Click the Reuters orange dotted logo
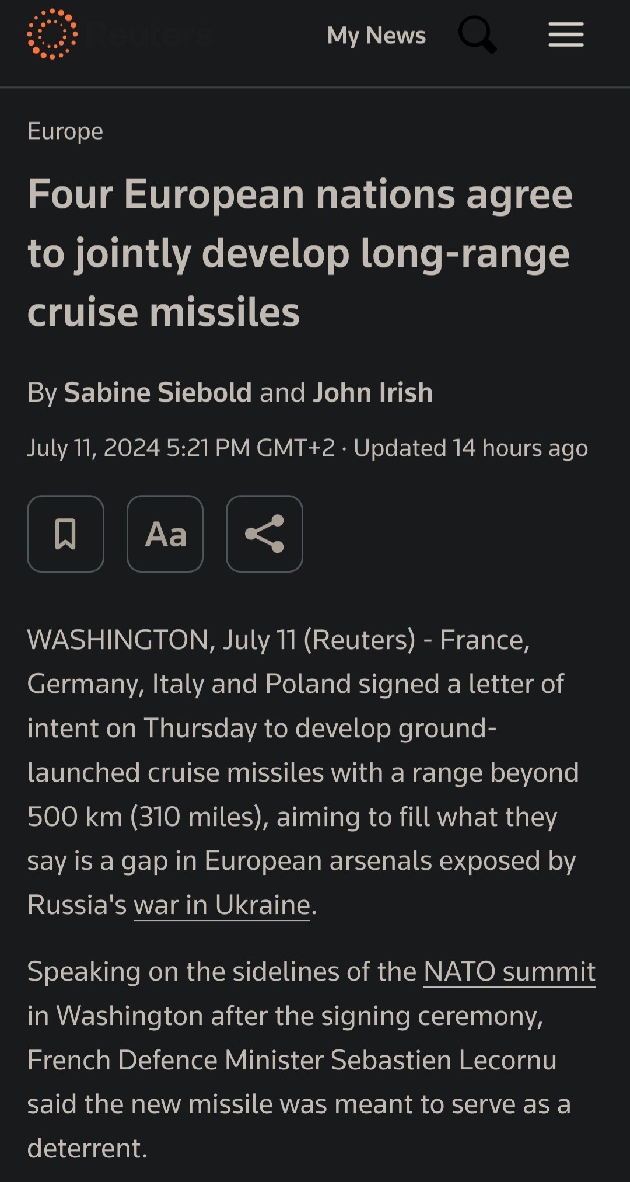630x1182 pixels. [52, 34]
